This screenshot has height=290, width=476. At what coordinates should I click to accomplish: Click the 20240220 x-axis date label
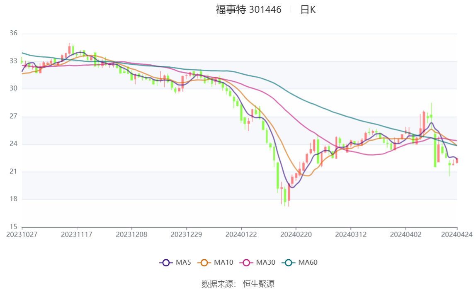[x=296, y=234]
